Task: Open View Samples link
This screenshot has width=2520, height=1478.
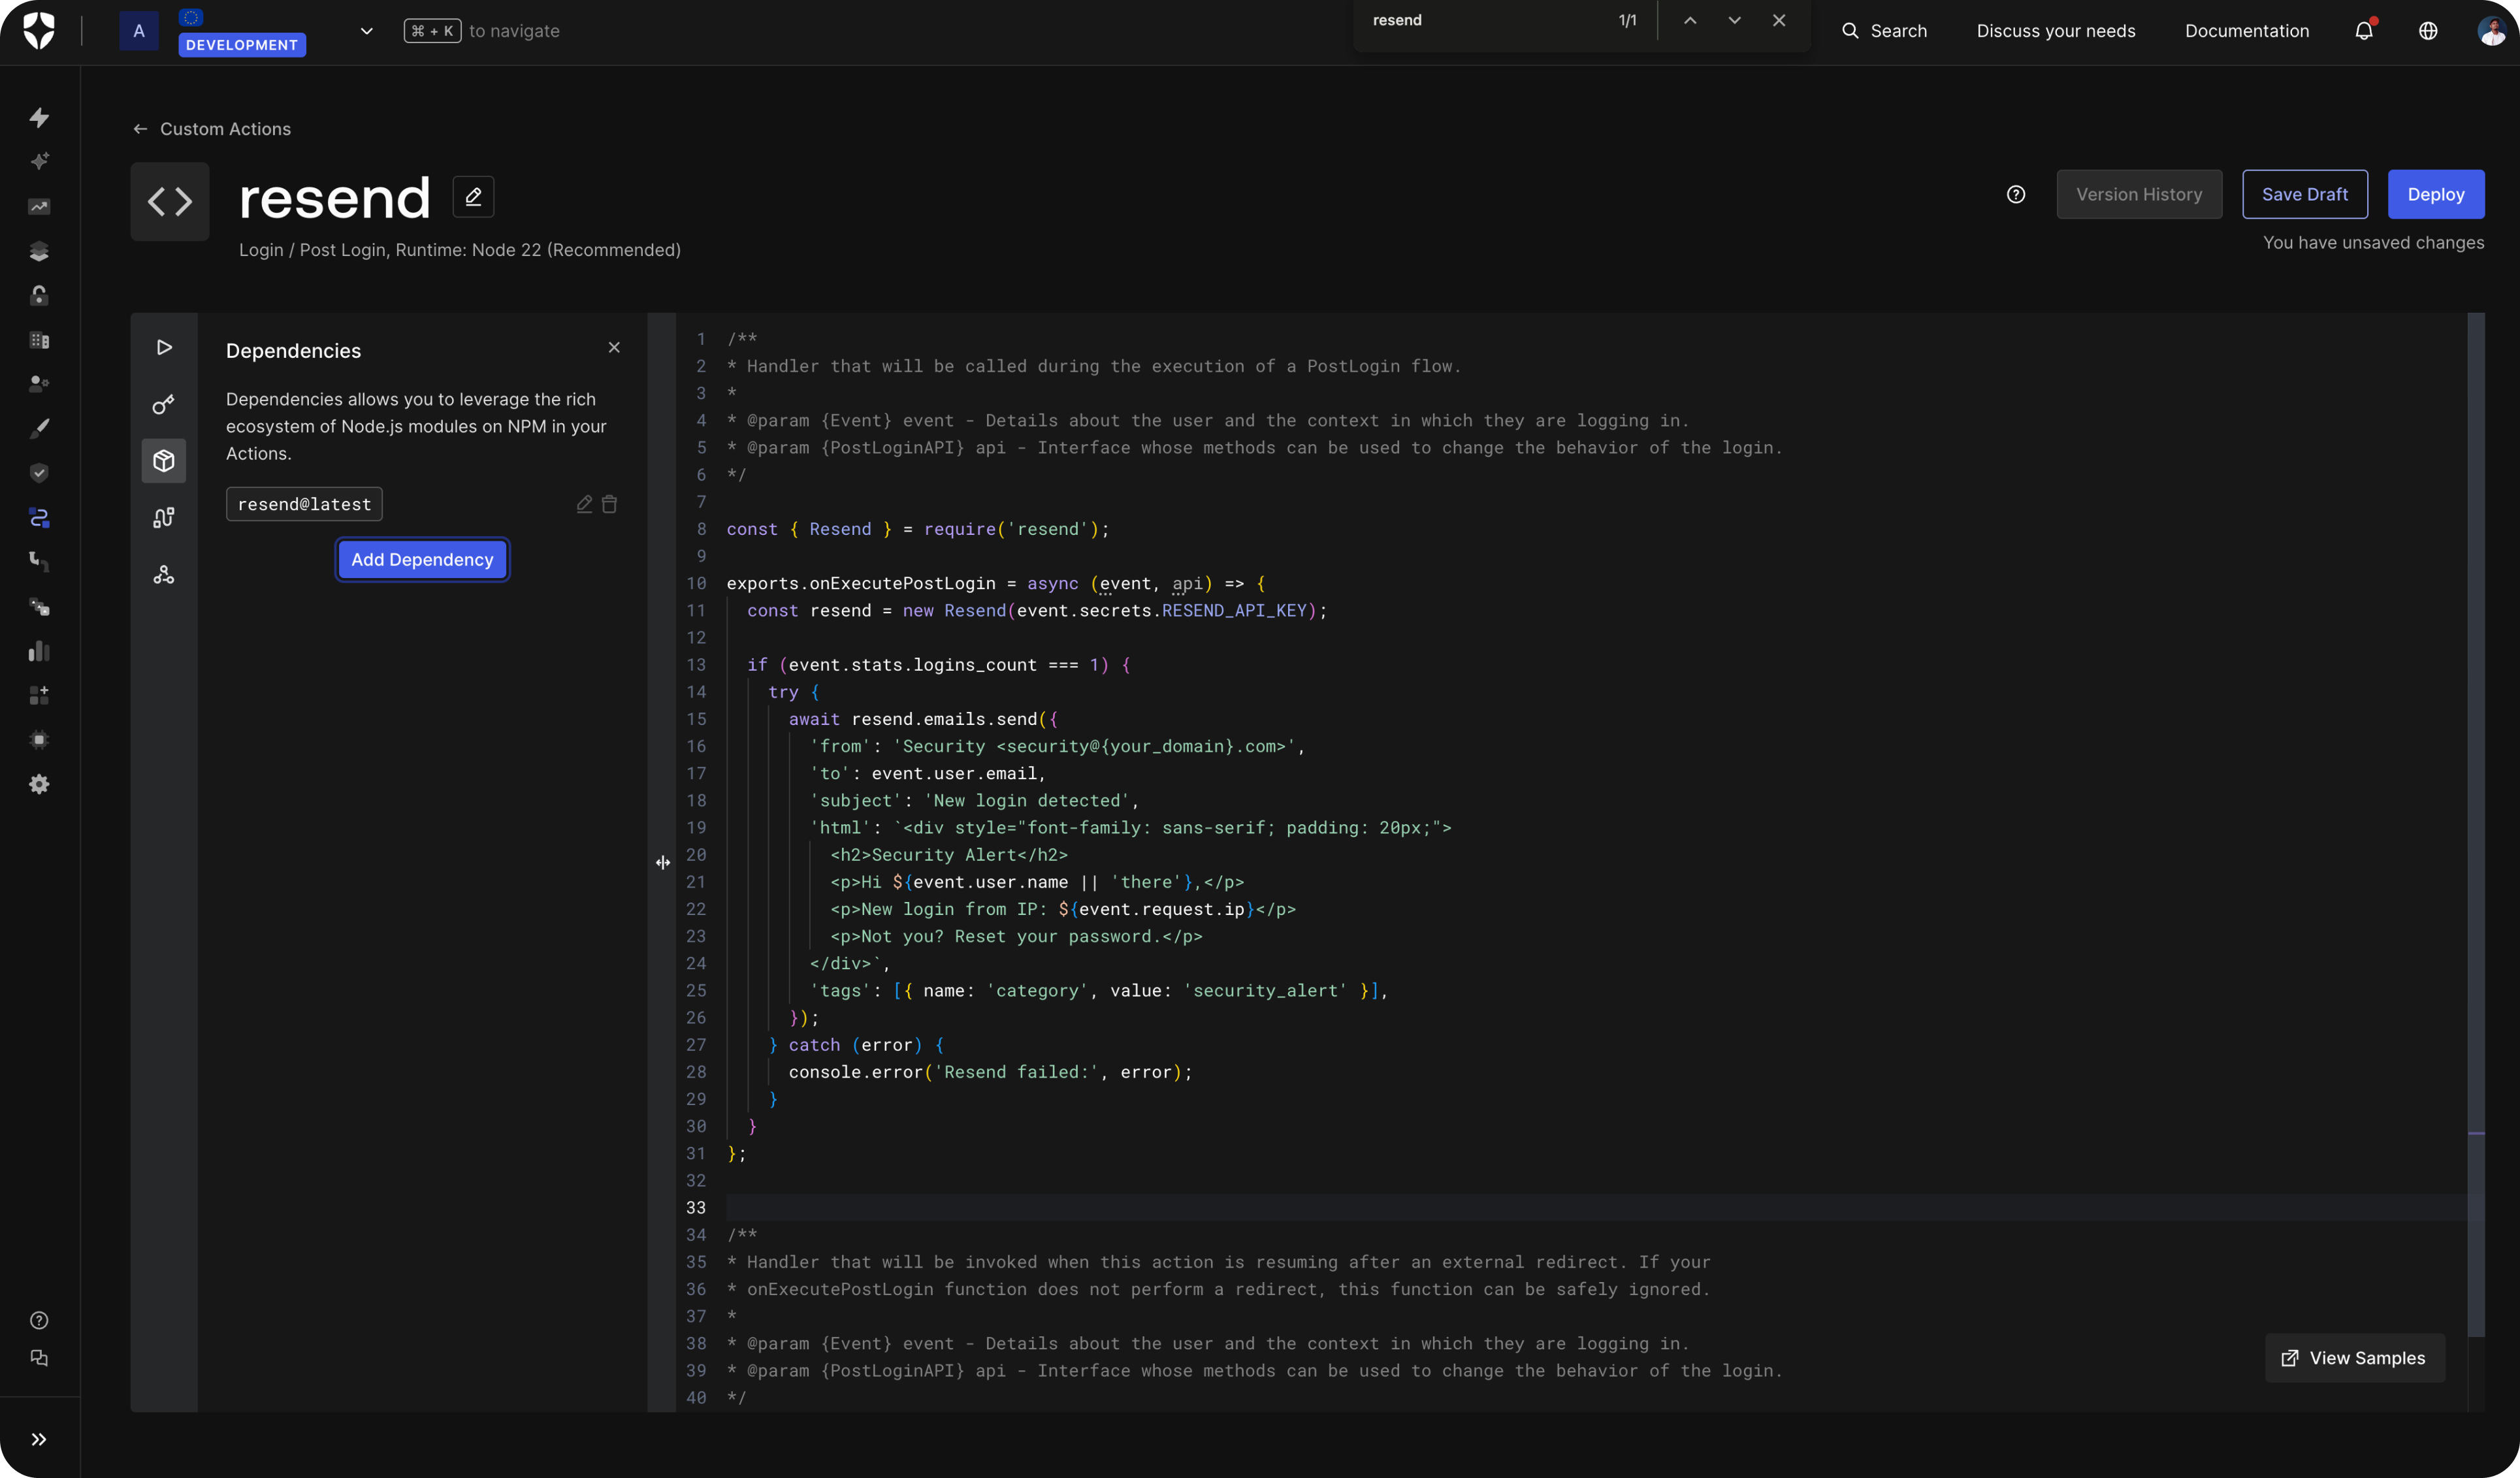Action: tap(2355, 1358)
